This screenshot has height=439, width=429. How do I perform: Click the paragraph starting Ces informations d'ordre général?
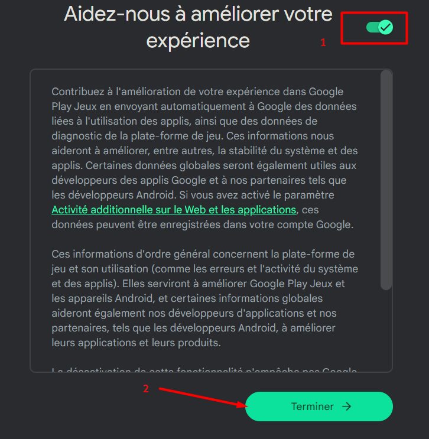click(x=204, y=298)
